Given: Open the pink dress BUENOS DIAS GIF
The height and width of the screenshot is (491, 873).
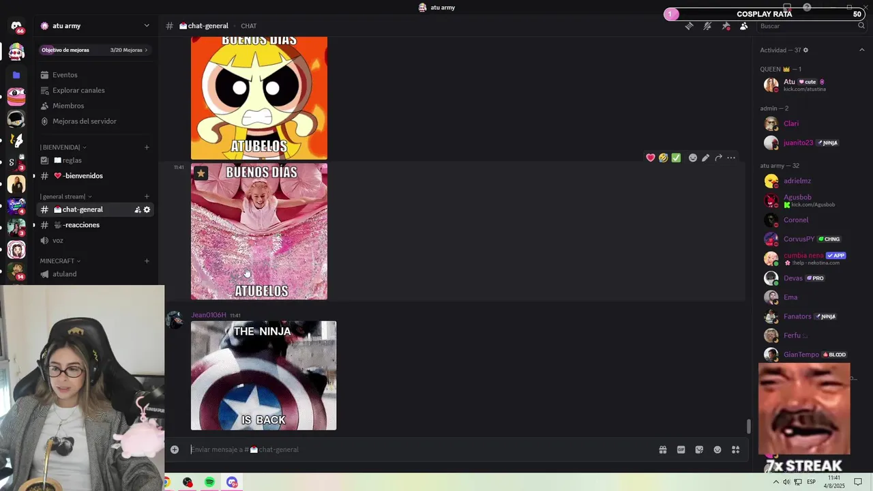Looking at the screenshot, I should [259, 231].
